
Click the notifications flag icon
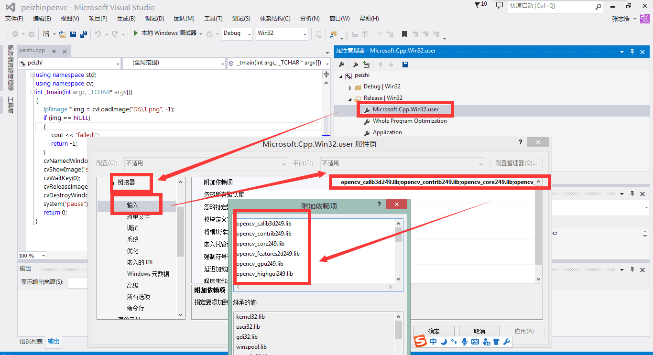click(x=477, y=5)
